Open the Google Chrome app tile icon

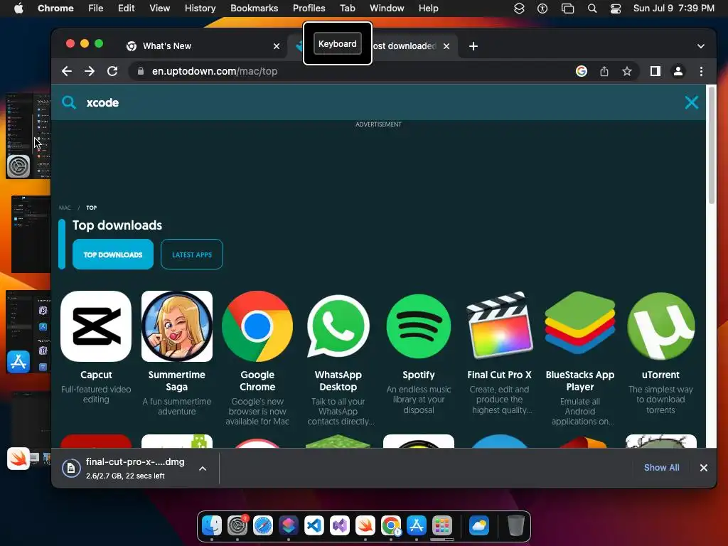[257, 326]
